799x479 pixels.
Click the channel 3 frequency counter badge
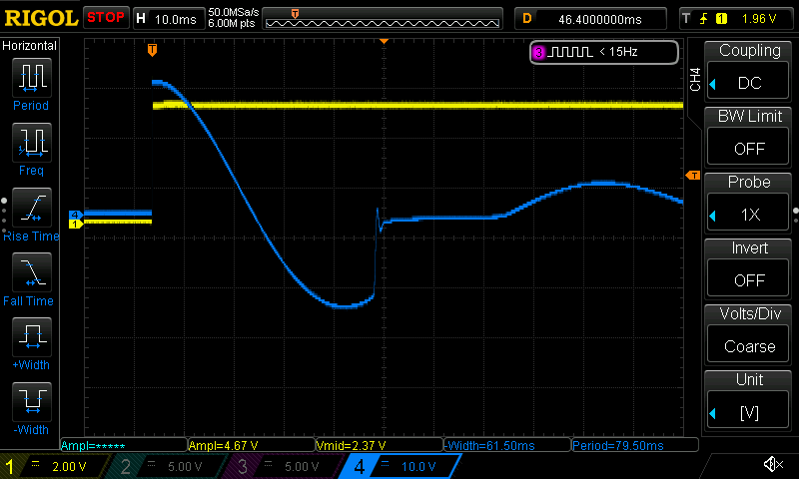point(604,52)
